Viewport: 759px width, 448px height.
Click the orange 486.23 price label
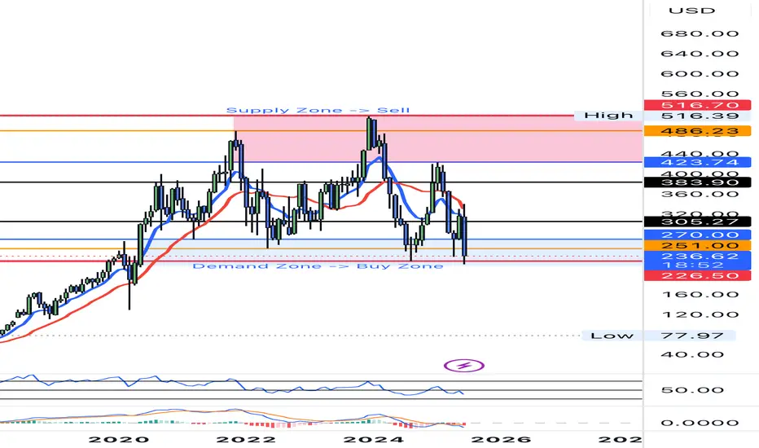pyautogui.click(x=698, y=131)
